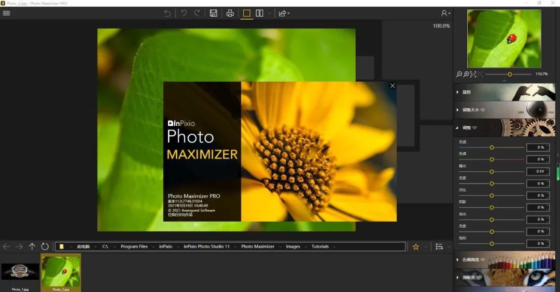Select Program Files breadcrumb
This screenshot has width=560, height=292.
point(134,246)
